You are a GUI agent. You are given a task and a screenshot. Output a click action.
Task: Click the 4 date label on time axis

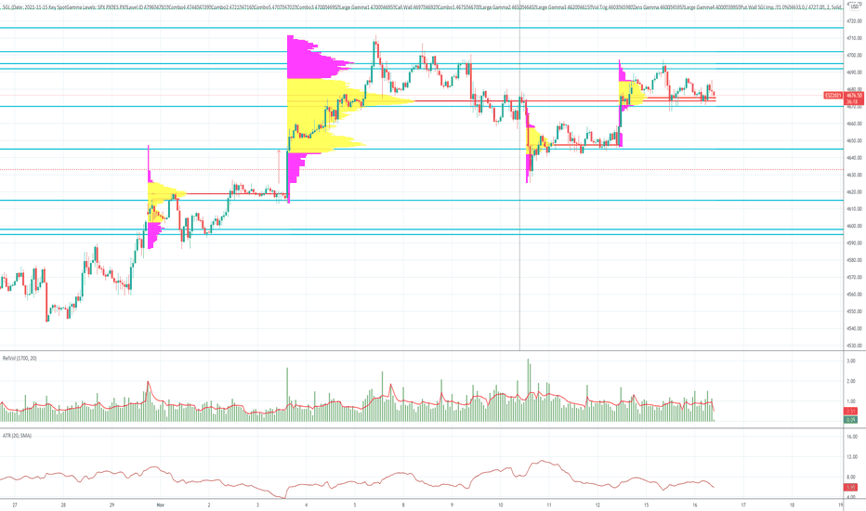[307, 504]
